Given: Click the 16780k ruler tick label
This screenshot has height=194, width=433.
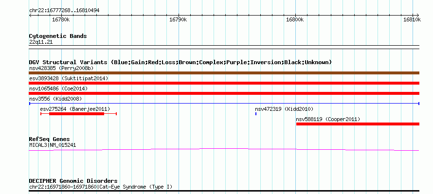Looking at the screenshot, I should tap(61, 19).
